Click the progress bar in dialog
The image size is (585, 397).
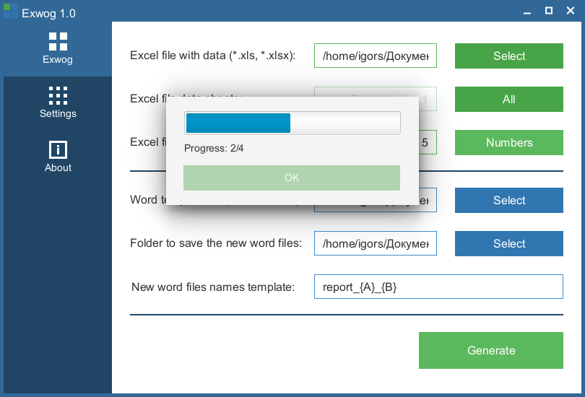(x=292, y=123)
